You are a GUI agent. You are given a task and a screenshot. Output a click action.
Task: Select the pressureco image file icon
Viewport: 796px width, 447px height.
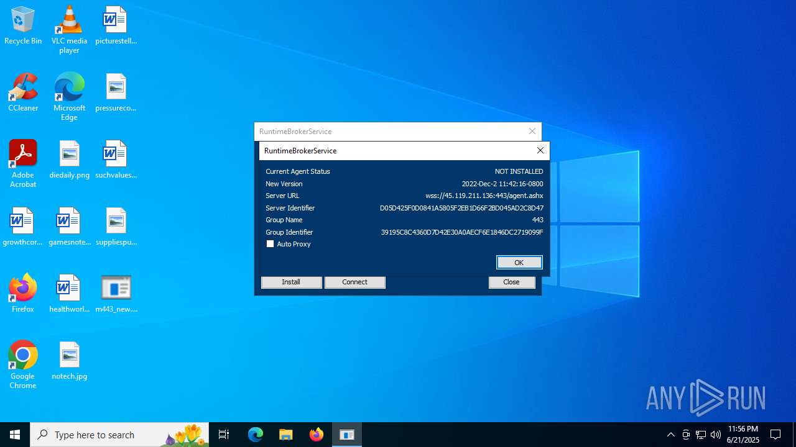point(116,93)
